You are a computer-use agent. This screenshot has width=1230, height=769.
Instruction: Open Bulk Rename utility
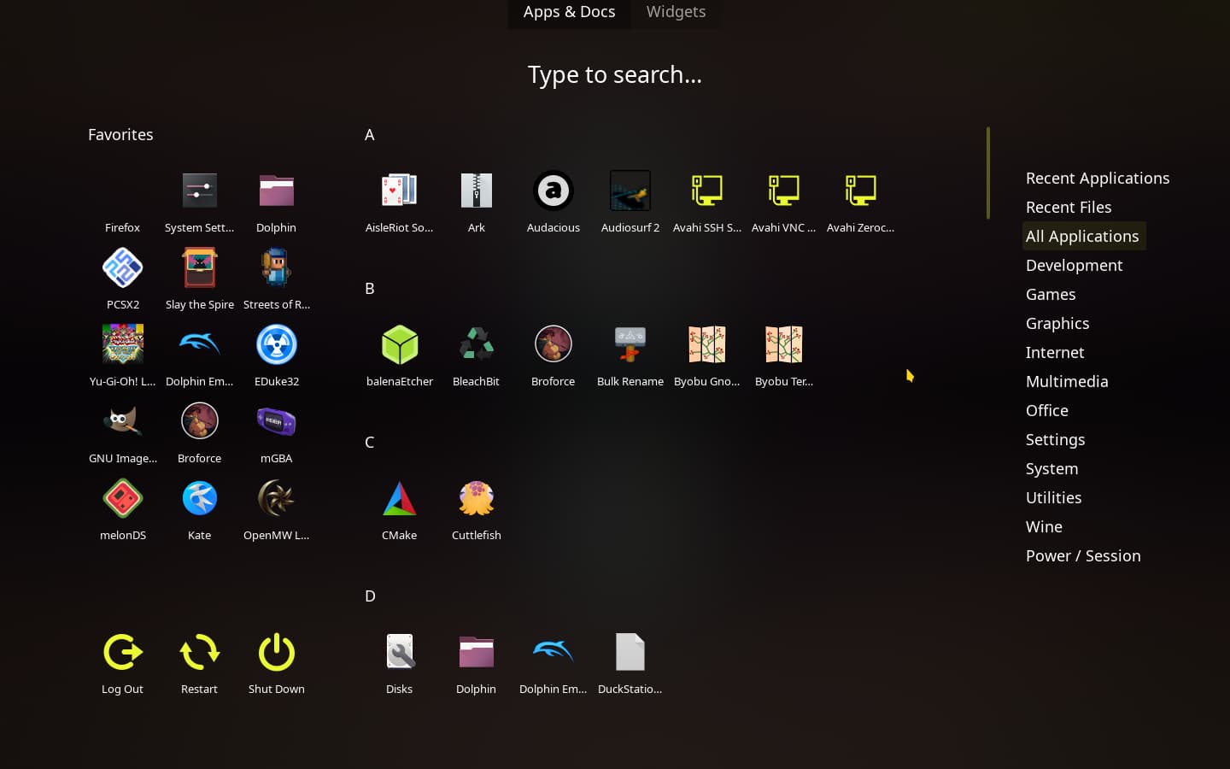[x=630, y=356]
